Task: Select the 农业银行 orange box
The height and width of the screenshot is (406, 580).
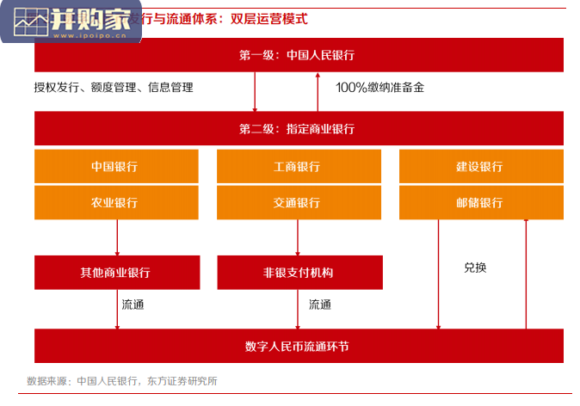Action: tap(116, 203)
